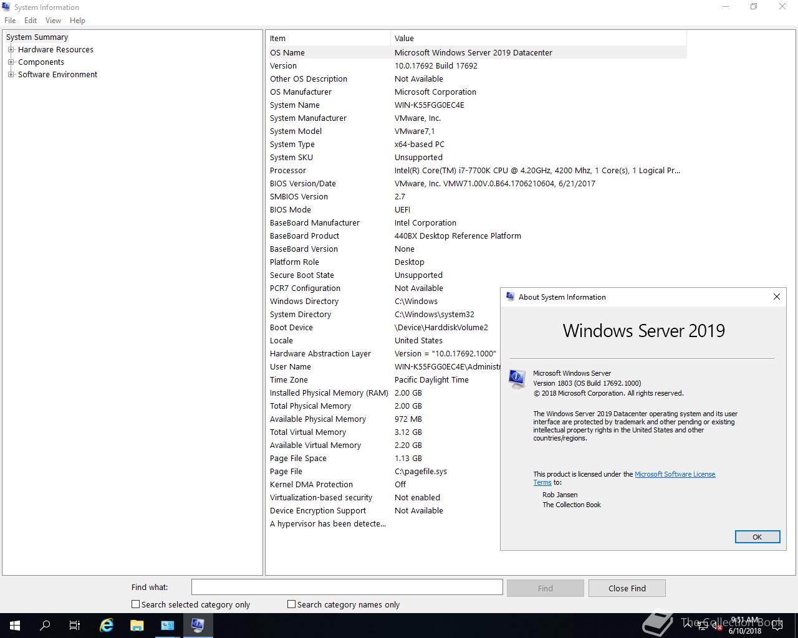The image size is (798, 638).
Task: Open File Explorer from taskbar
Action: coord(137,625)
